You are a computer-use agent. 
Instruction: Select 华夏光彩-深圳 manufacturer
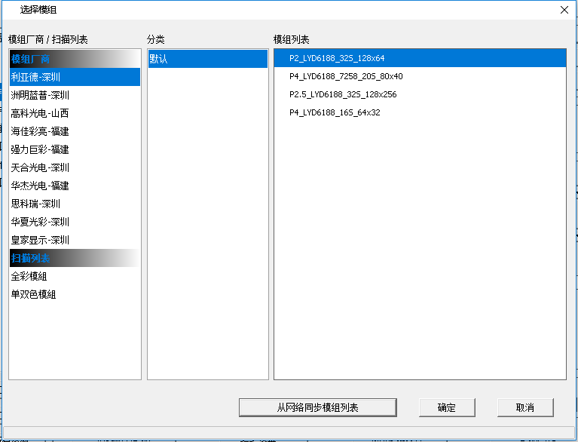tap(40, 222)
